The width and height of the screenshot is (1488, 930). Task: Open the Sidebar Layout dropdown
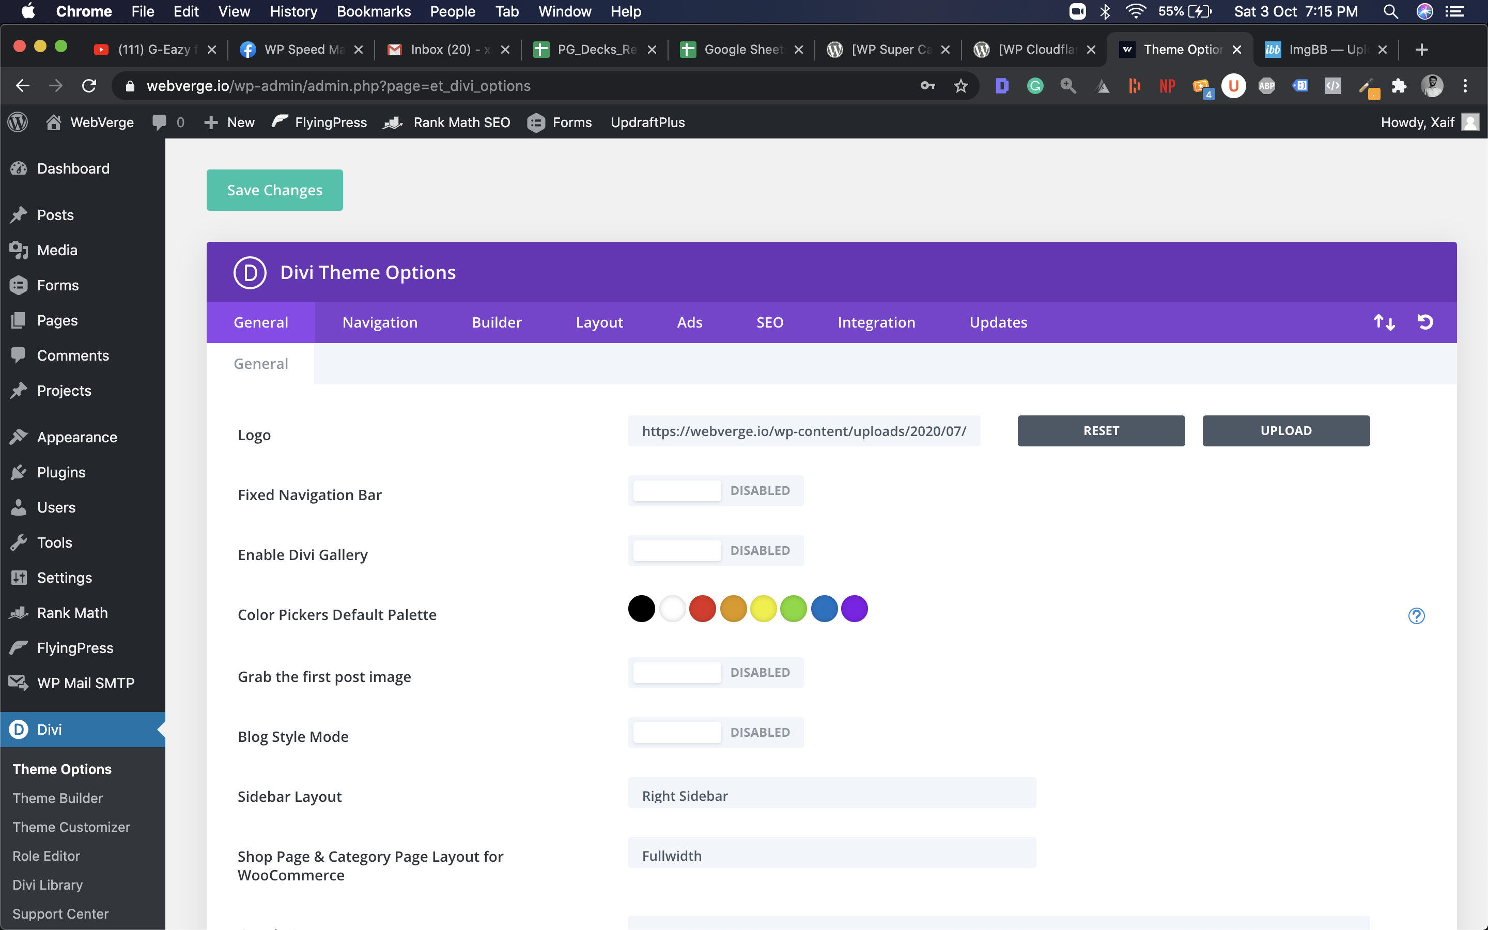(x=832, y=793)
